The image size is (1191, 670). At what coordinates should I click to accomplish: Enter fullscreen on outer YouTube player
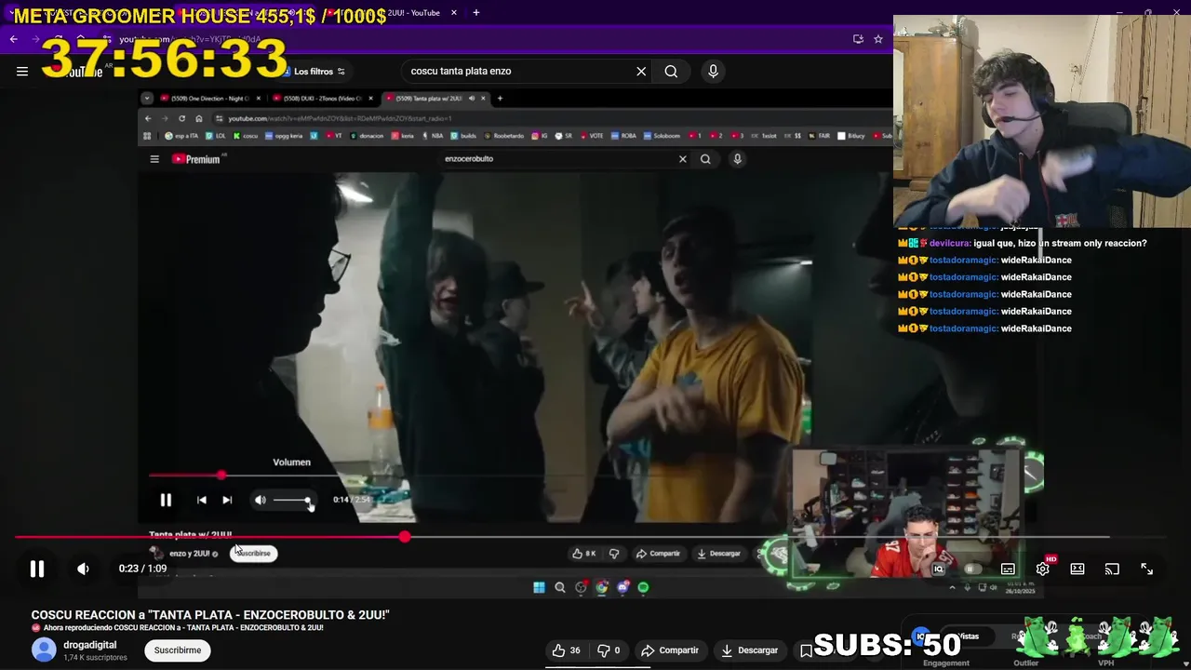[1146, 569]
